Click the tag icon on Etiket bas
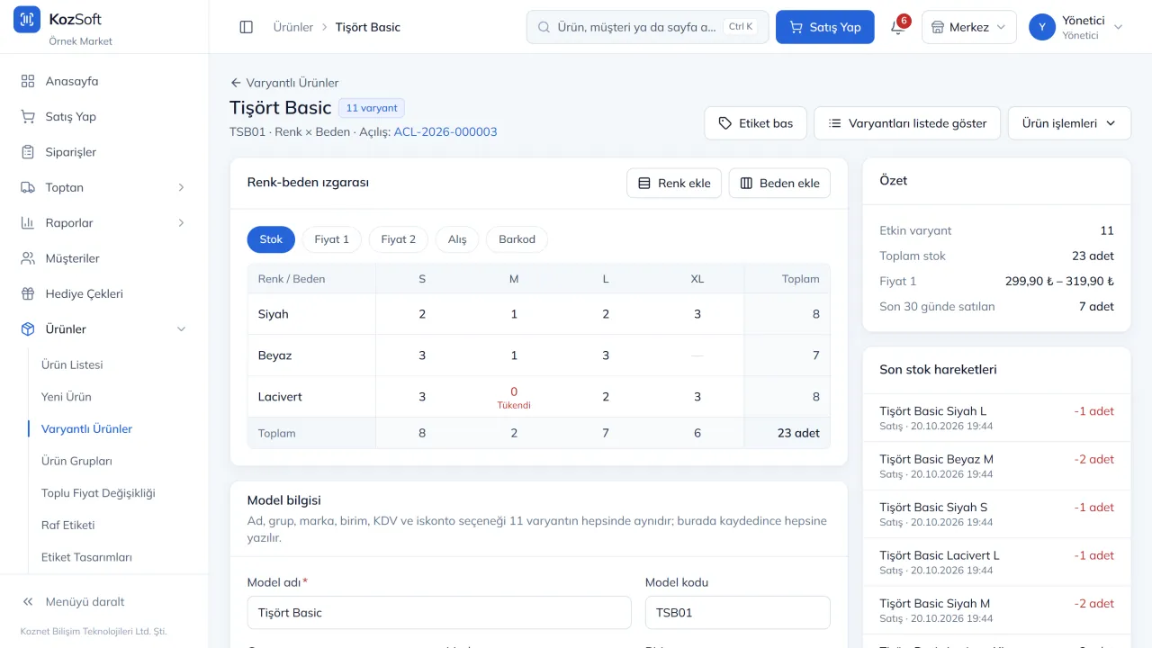1152x648 pixels. (x=725, y=123)
